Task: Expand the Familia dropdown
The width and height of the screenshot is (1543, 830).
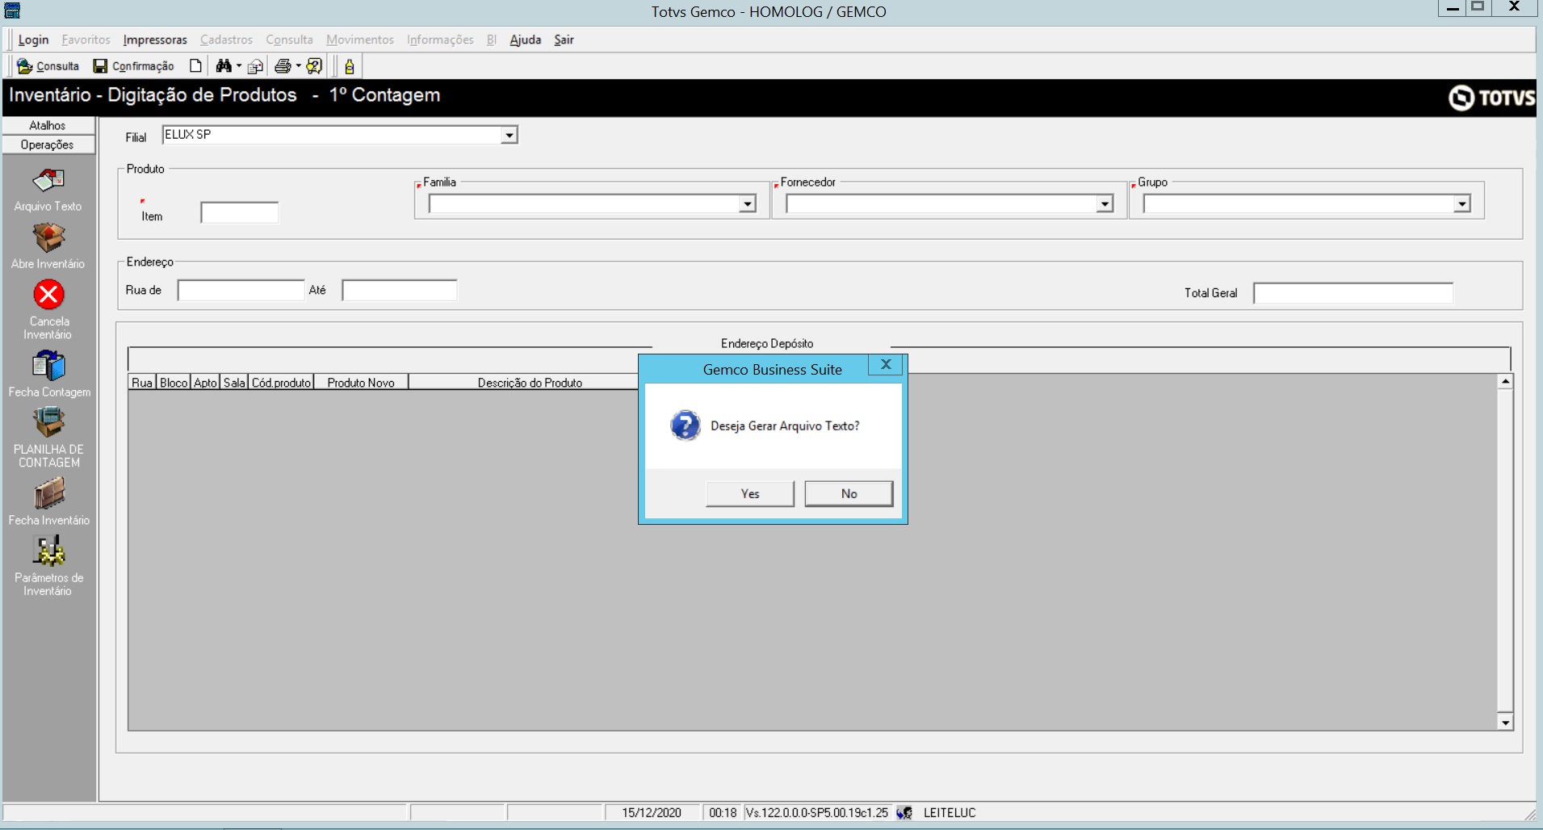Action: coord(747,204)
